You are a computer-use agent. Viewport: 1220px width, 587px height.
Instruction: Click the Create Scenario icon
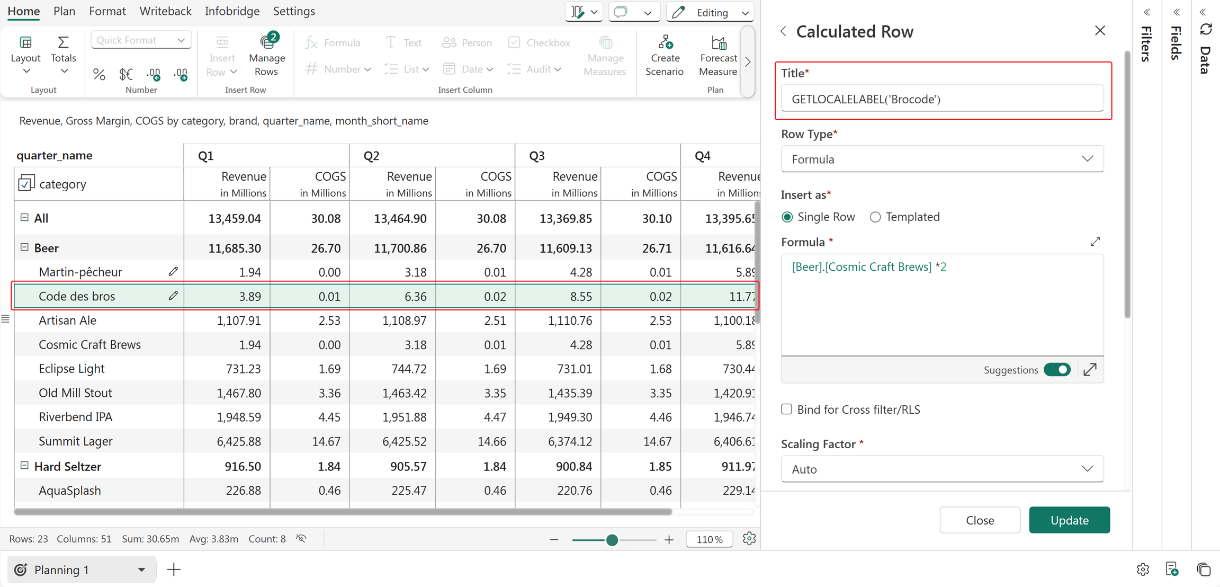pos(665,42)
